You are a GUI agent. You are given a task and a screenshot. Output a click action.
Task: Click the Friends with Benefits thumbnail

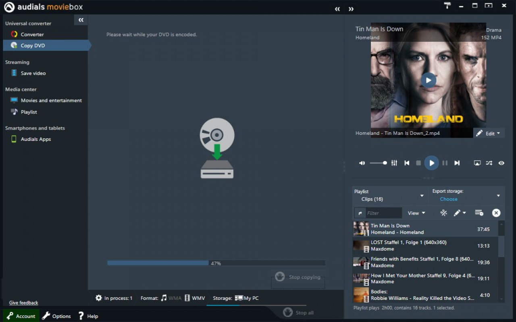(361, 262)
